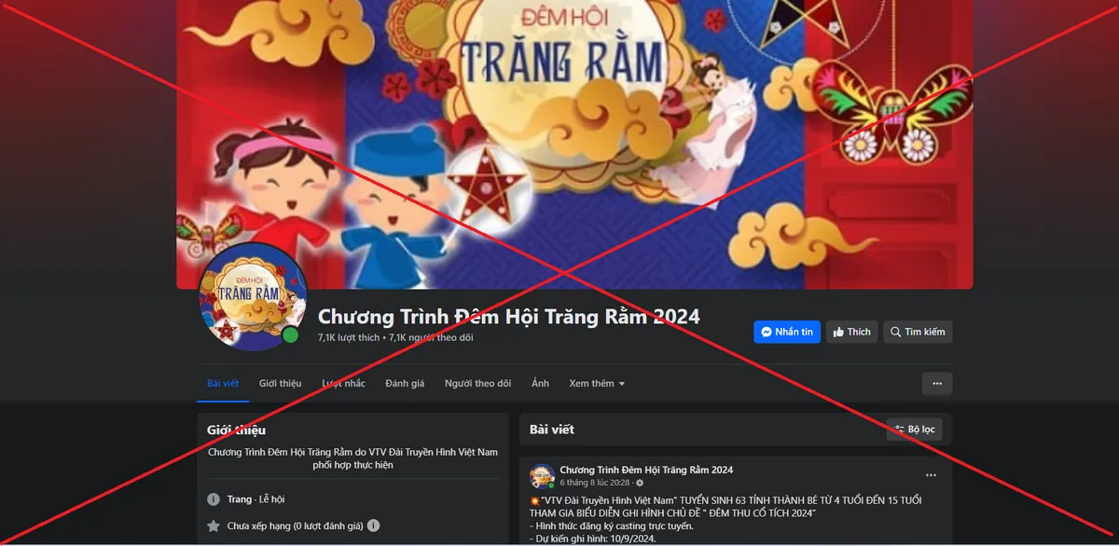
Task: Click the star rating icon
Action: 214,526
